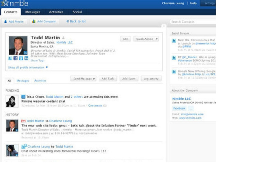Switch to the Activities tab

pos(56,12)
